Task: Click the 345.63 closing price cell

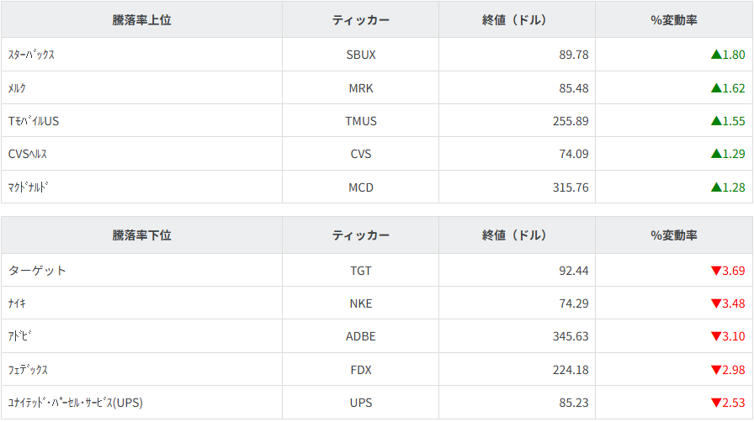Action: coord(571,336)
